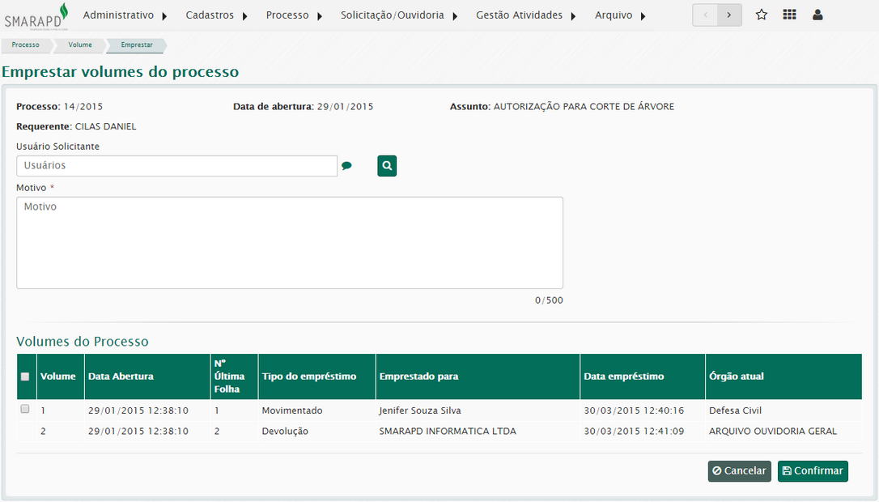Image resolution: width=879 pixels, height=502 pixels.
Task: Open the Solicitação/Ouvidoria menu
Action: [x=398, y=15]
